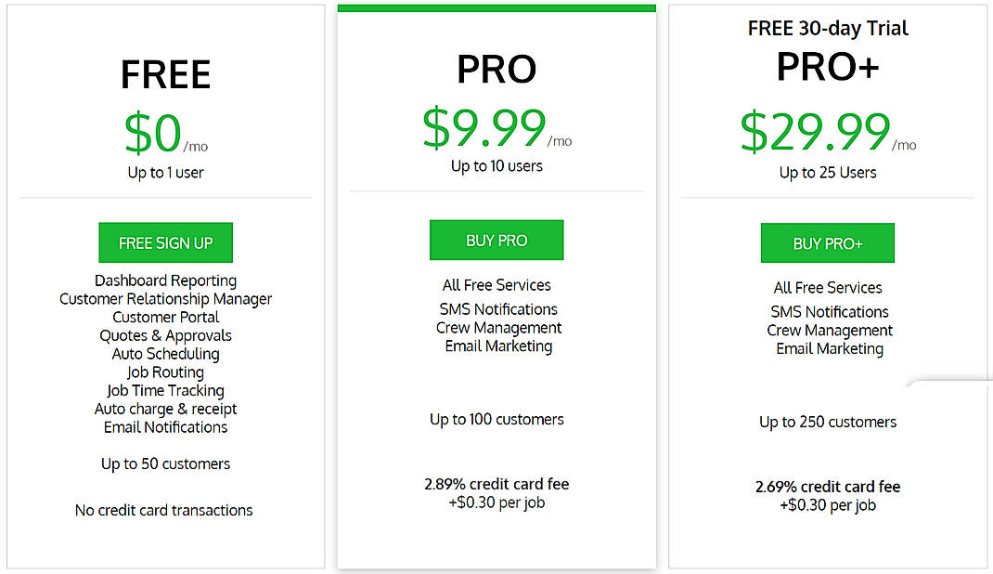Screen dimensions: 993x574
Task: Click the FREE 30-day Trial label
Action: 827,28
